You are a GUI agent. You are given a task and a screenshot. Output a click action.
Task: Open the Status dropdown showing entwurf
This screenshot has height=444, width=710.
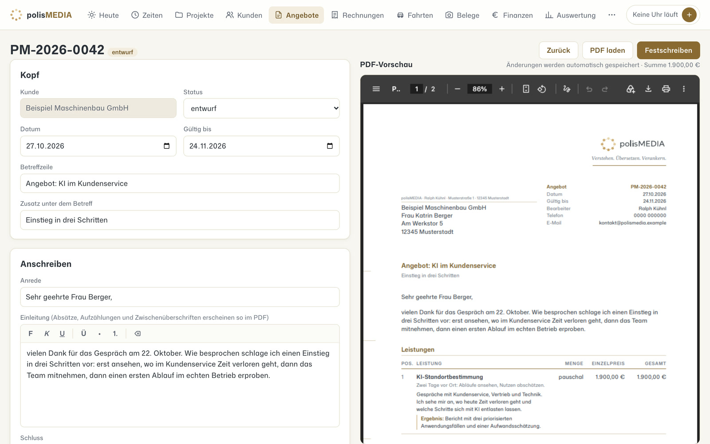[x=261, y=108]
